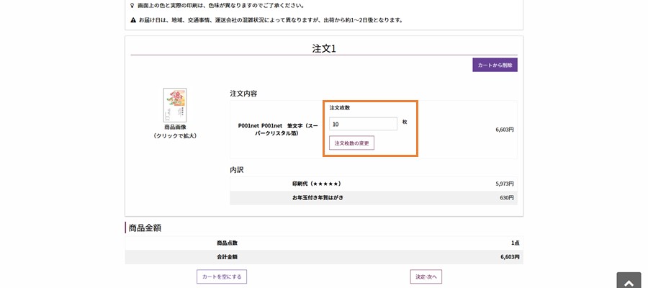Focus the 注文枚数 quantity input field

pyautogui.click(x=364, y=124)
